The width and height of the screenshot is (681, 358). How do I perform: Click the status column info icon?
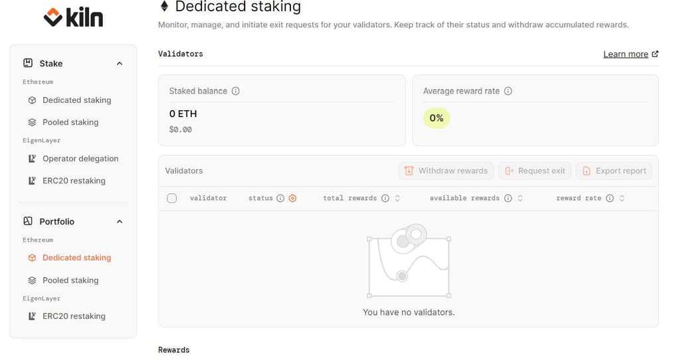280,198
